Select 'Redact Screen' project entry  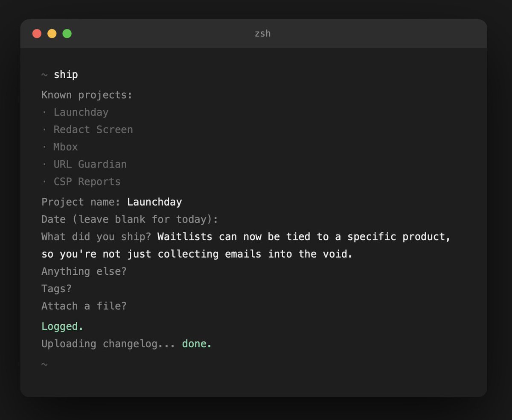tap(93, 129)
